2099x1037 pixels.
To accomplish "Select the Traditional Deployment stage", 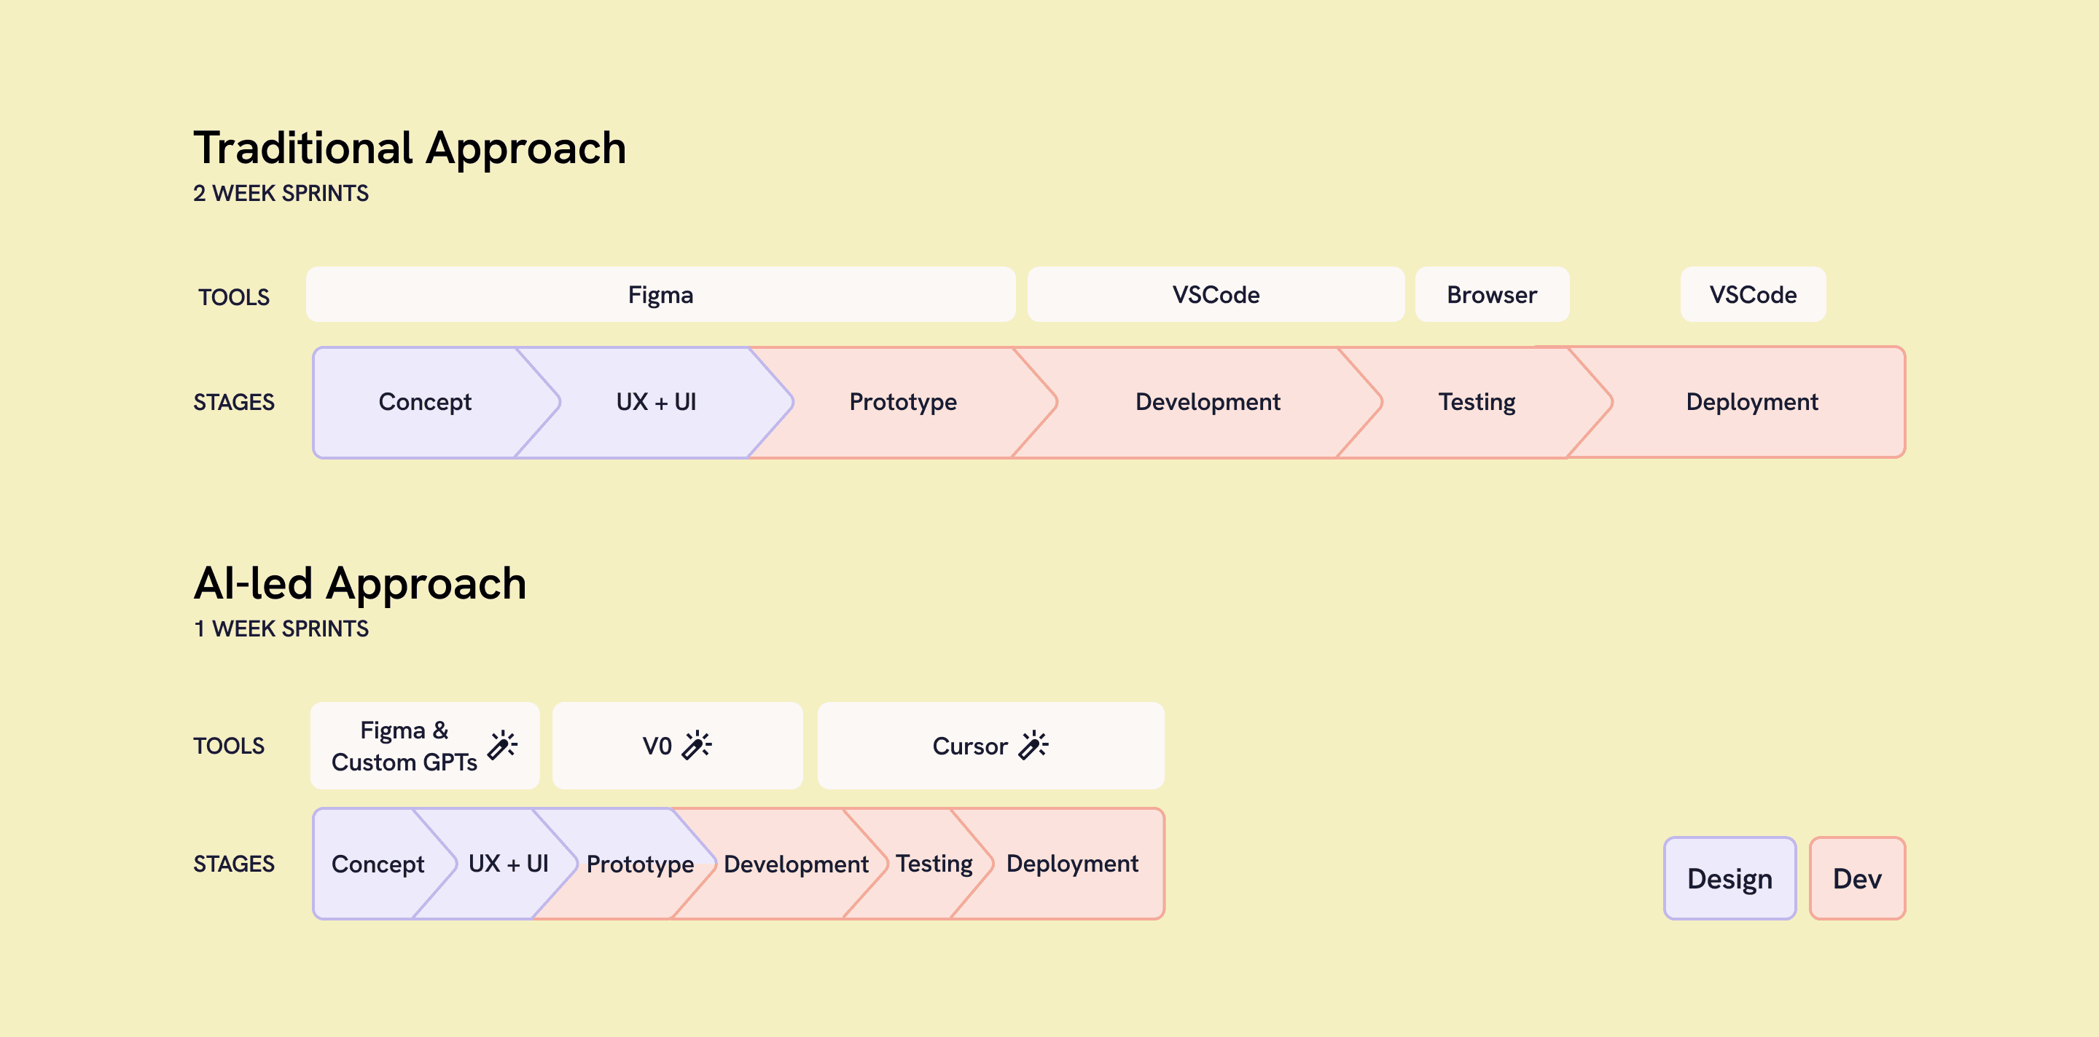I will tap(1752, 402).
